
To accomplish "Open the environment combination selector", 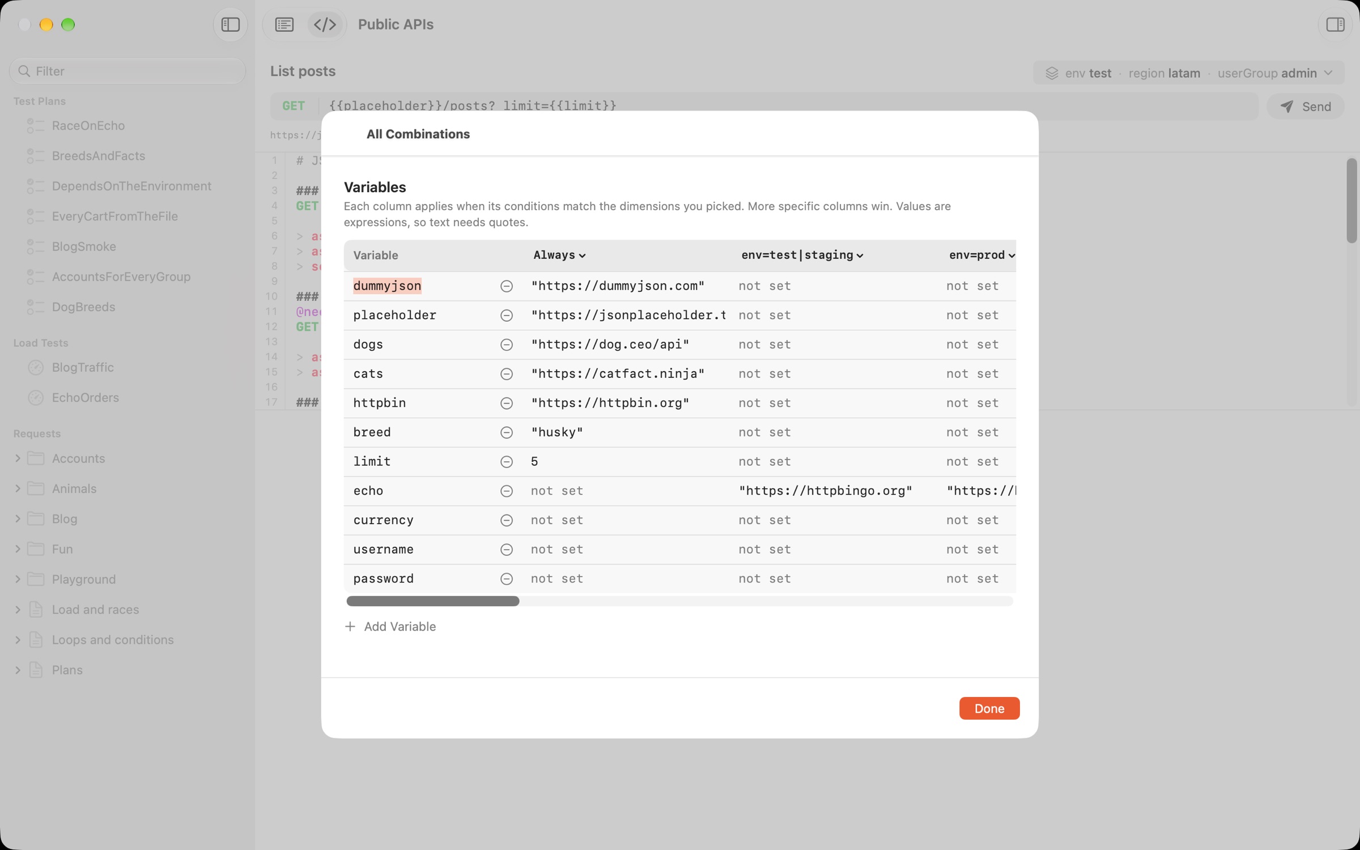I will [x=1189, y=73].
